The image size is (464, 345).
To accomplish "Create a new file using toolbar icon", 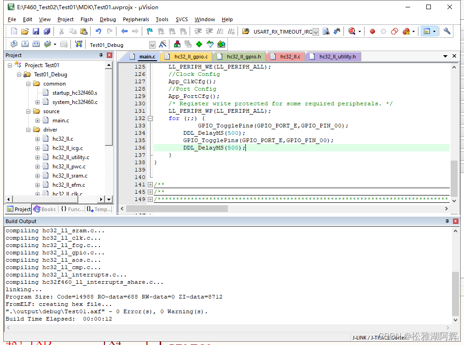I will 14,31.
